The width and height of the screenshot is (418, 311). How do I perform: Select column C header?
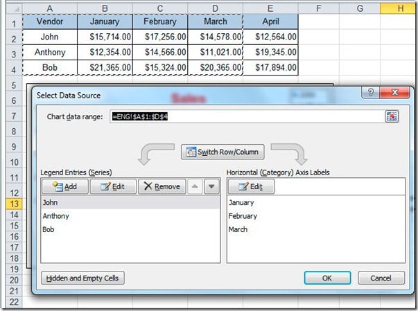(160, 8)
